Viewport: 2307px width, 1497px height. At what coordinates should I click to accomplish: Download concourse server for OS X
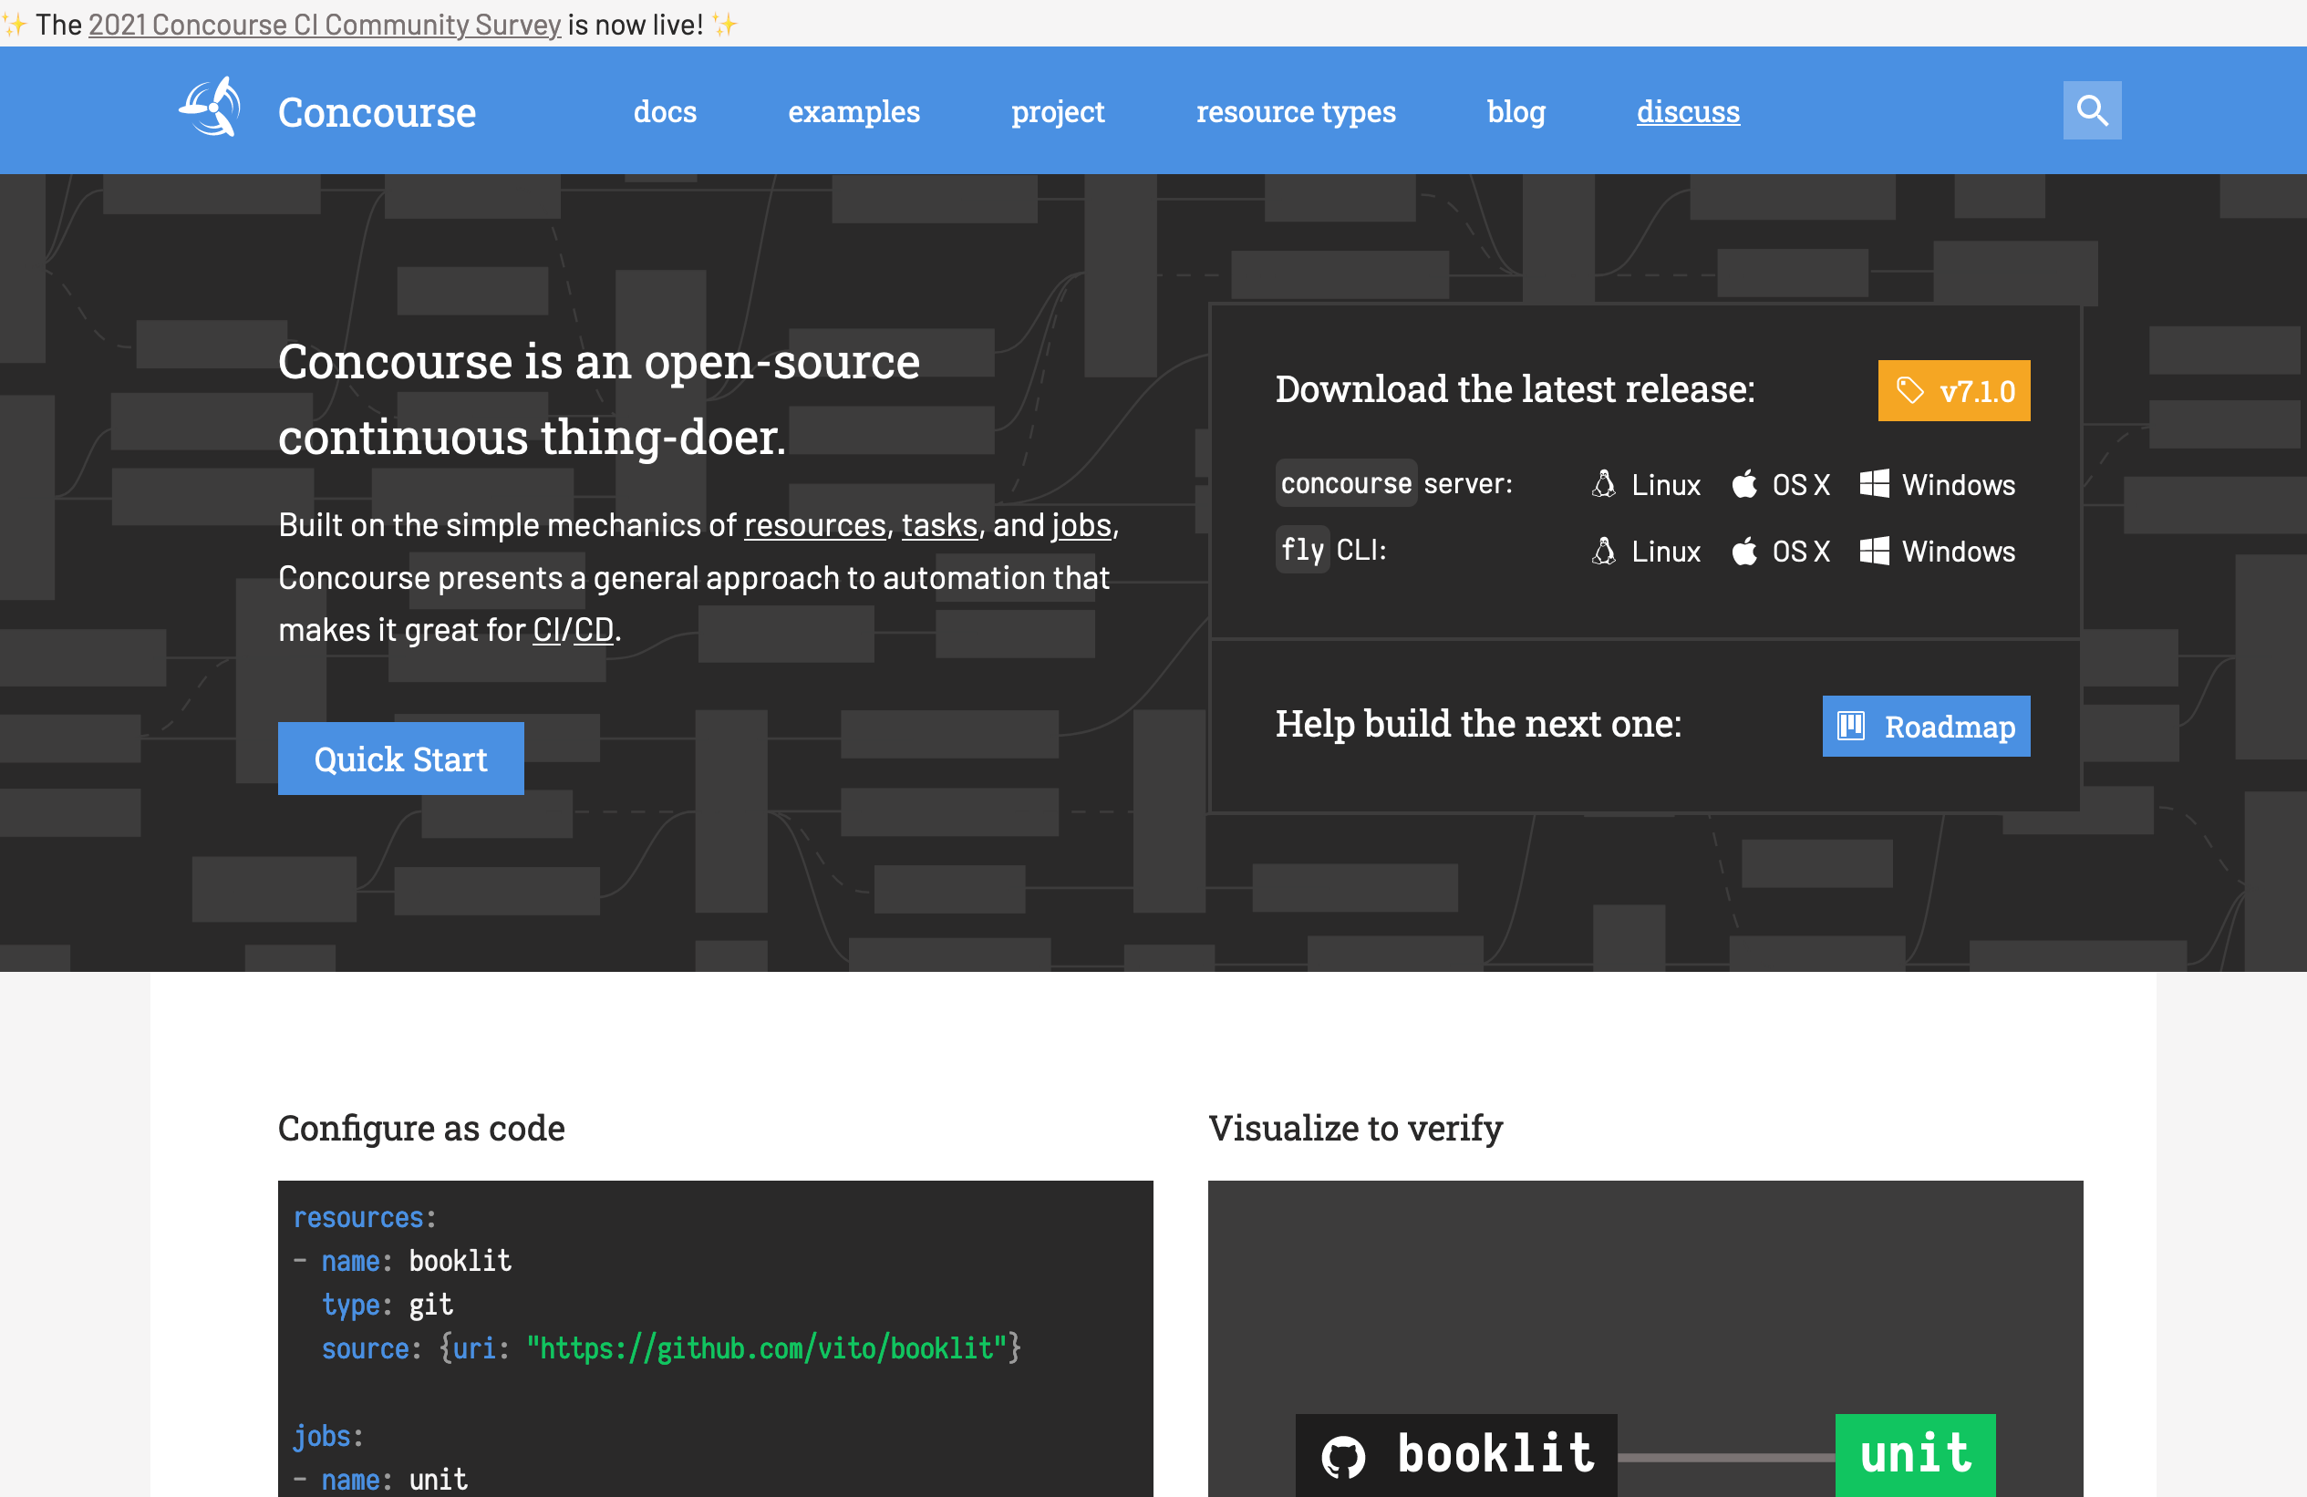point(1781,484)
